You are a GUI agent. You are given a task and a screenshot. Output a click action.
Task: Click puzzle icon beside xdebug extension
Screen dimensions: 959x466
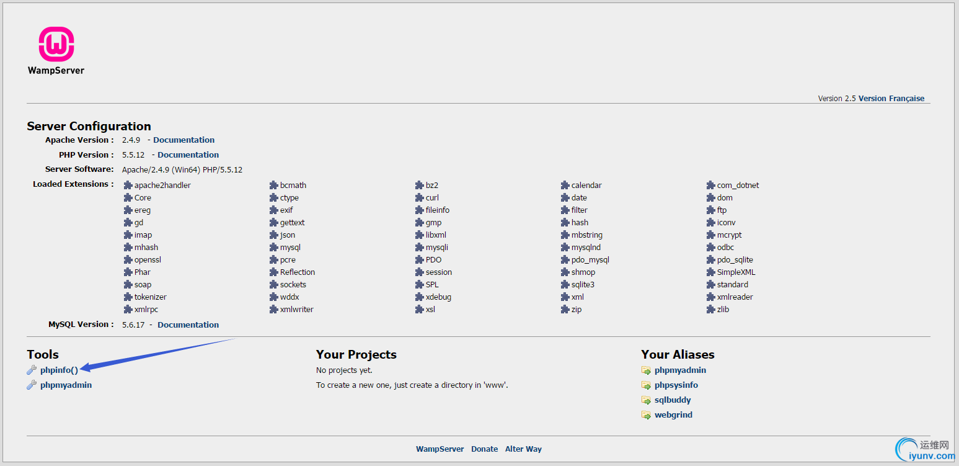click(x=420, y=297)
